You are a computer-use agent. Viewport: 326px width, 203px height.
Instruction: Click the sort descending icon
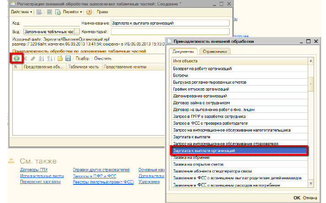(x=49, y=59)
